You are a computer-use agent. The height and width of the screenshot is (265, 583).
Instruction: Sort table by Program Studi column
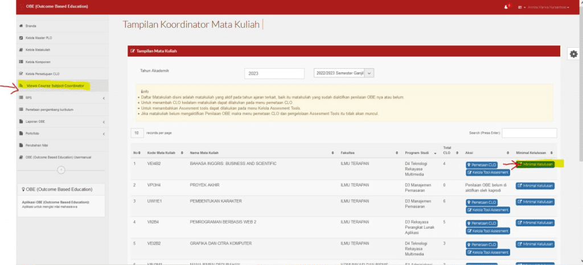[420, 153]
